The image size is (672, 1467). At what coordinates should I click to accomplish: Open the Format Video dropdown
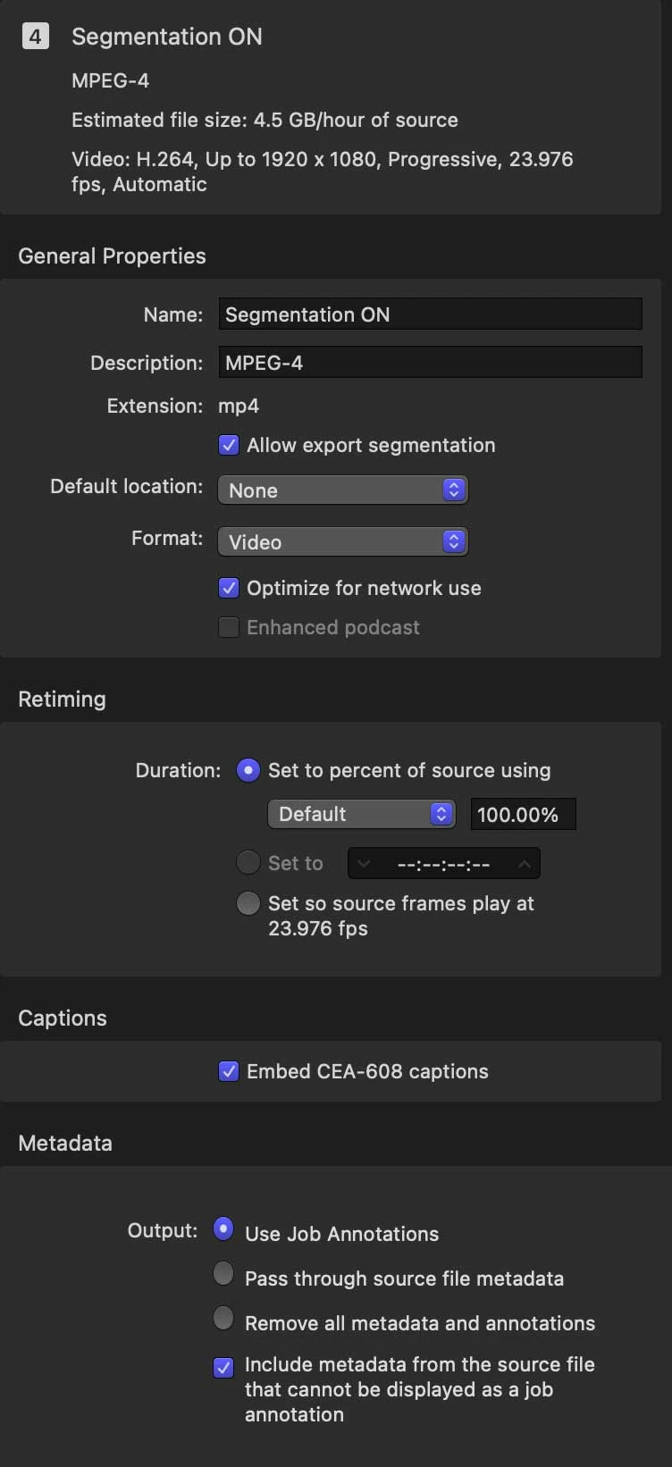(x=343, y=541)
